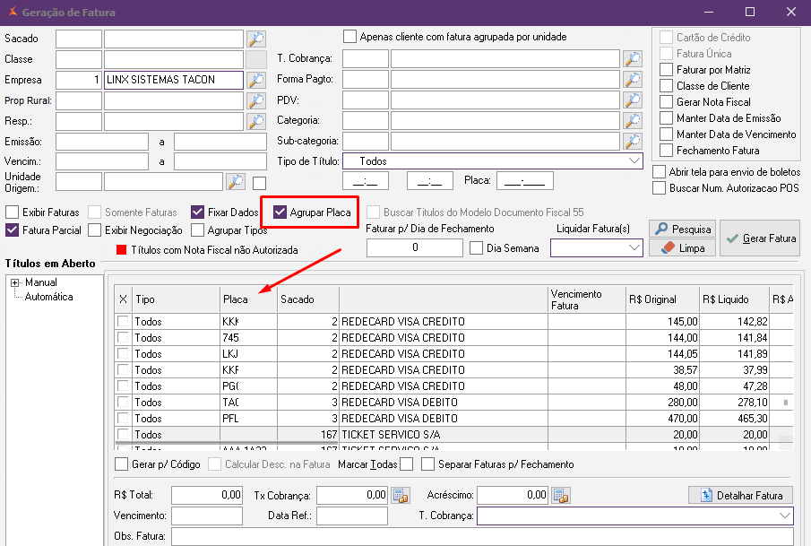Focus Faturar p/ Dia de Fechamento field
This screenshot has height=546, width=811.
pyautogui.click(x=415, y=248)
